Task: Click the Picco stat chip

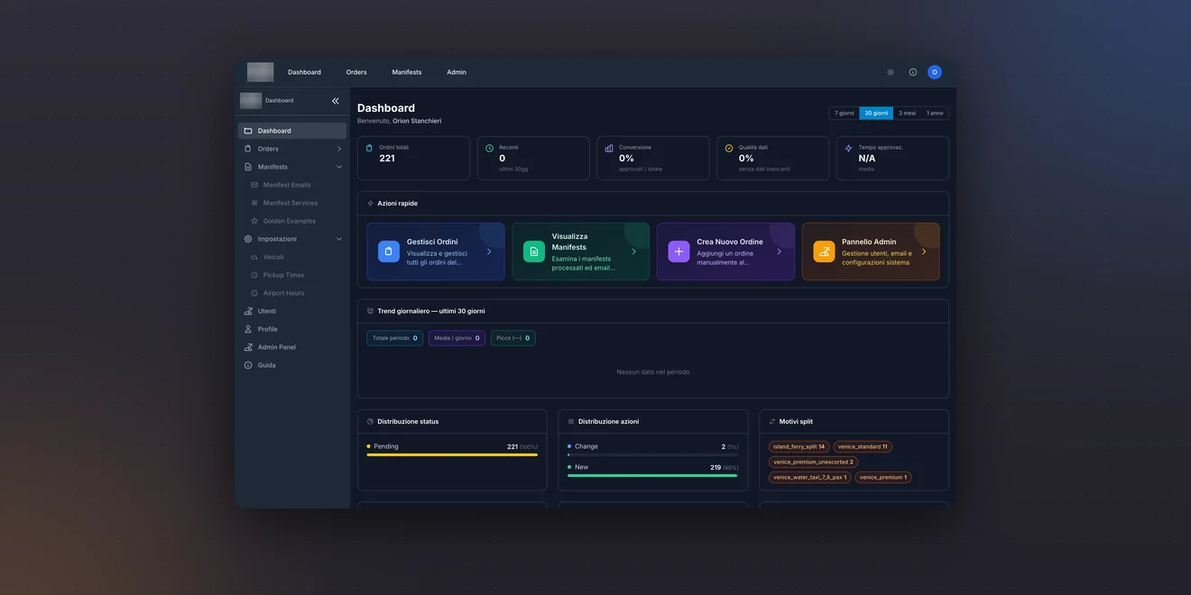Action: (513, 338)
